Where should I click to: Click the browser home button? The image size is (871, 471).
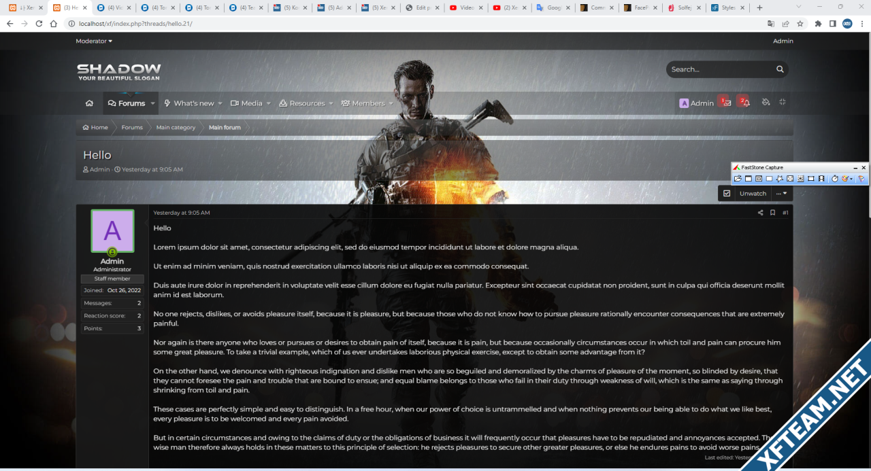[x=54, y=23]
